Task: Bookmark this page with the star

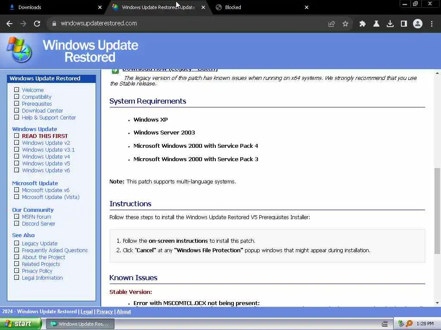Action: 345,24
